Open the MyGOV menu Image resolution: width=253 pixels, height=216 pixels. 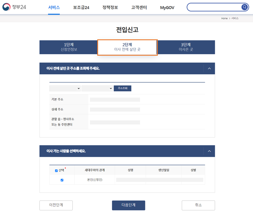click(x=167, y=8)
